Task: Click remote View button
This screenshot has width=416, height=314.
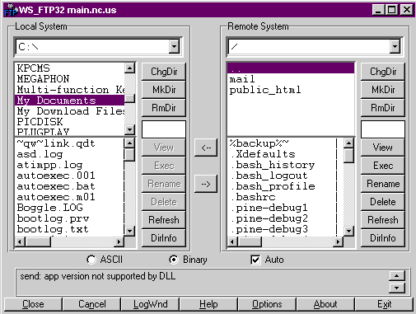Action: [x=383, y=148]
